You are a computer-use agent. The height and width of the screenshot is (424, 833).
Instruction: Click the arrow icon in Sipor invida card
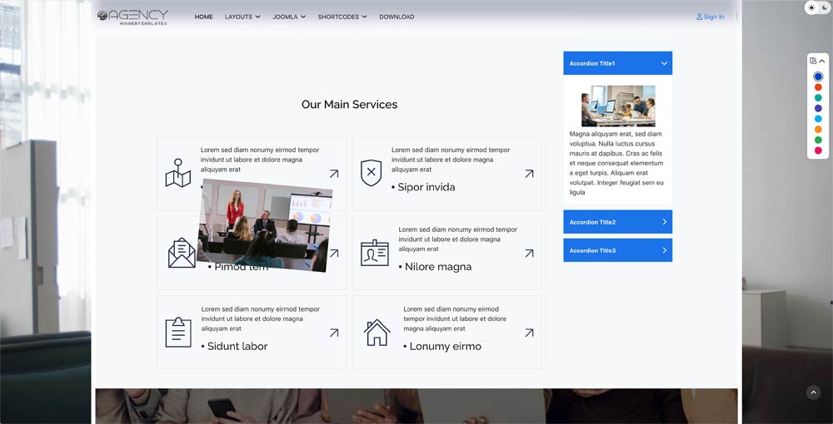(x=529, y=174)
